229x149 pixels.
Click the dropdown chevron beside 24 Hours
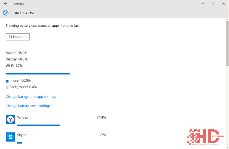click(26, 37)
